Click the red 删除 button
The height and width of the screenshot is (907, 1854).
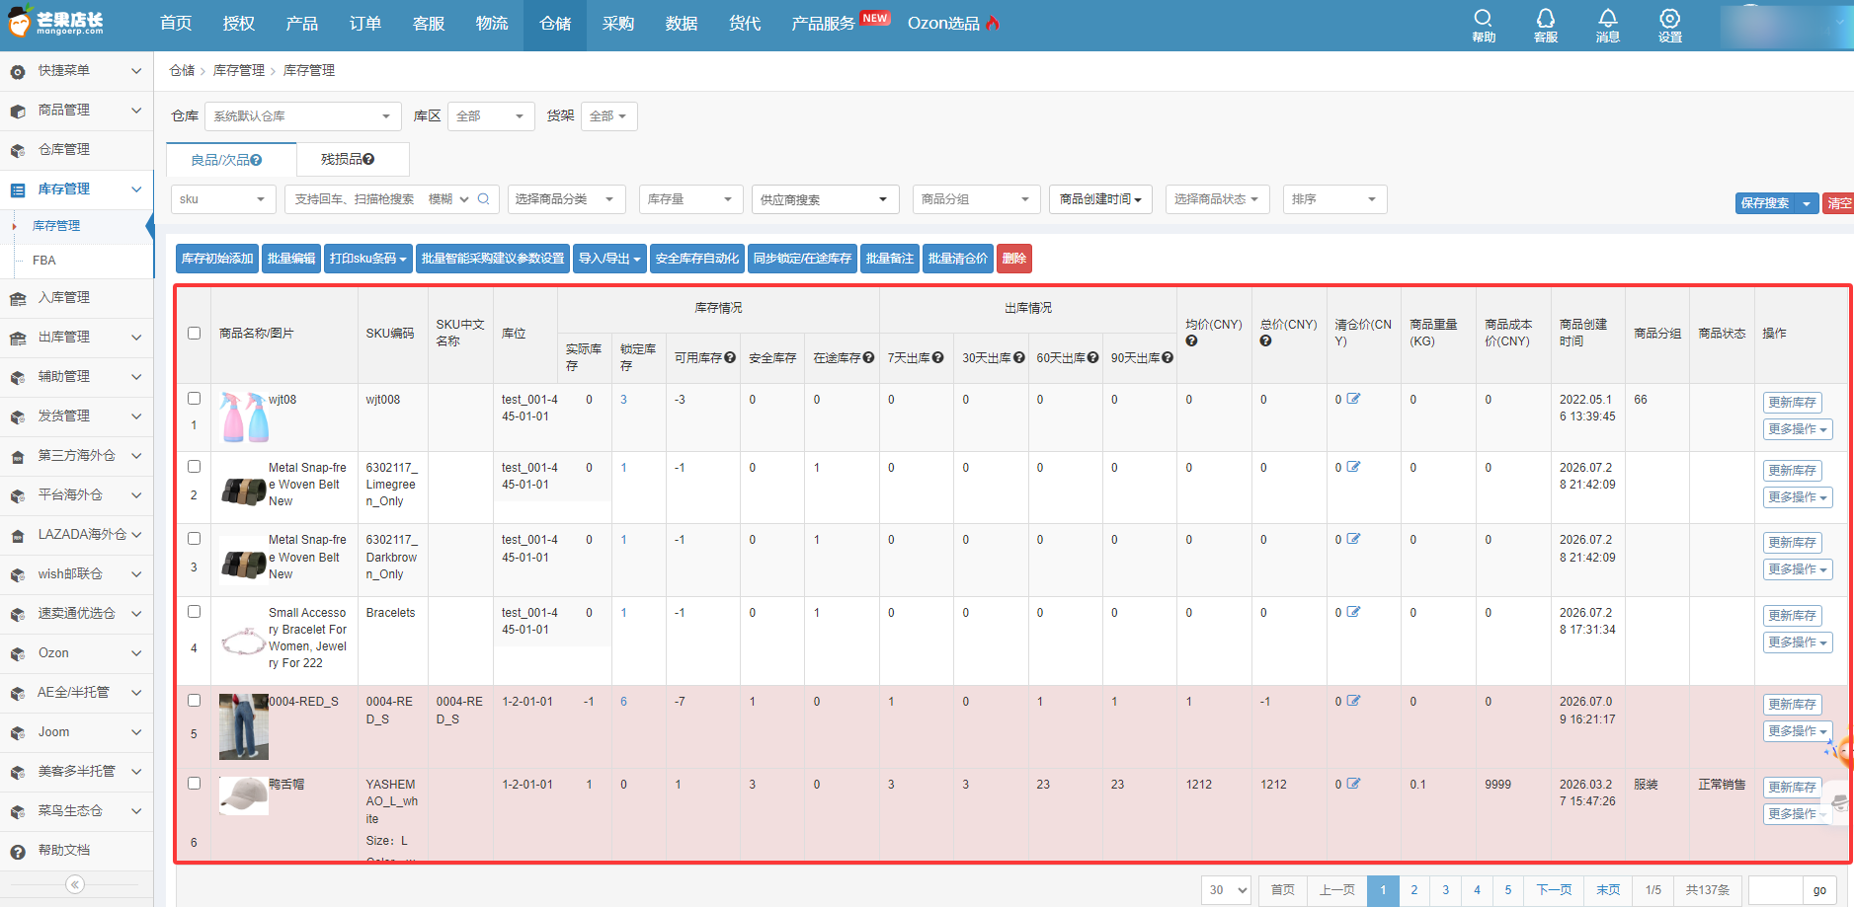pos(1014,259)
